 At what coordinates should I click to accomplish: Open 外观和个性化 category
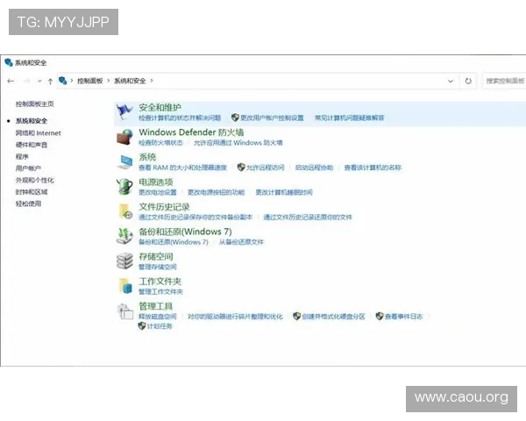34,181
